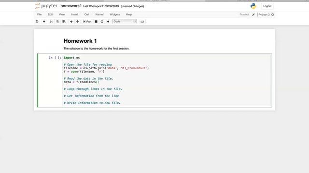This screenshot has width=309, height=173.
Task: Save and checkpoint the notebook
Action: pyautogui.click(x=37, y=22)
